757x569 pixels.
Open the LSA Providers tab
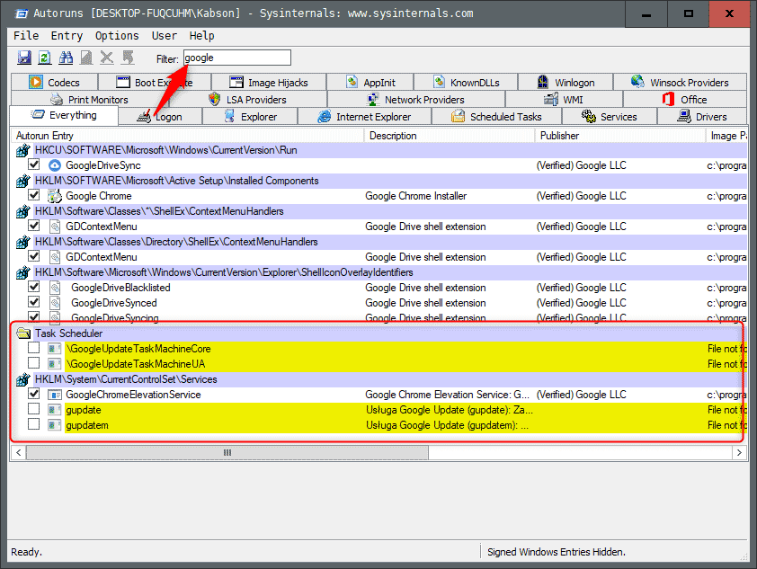pyautogui.click(x=248, y=100)
